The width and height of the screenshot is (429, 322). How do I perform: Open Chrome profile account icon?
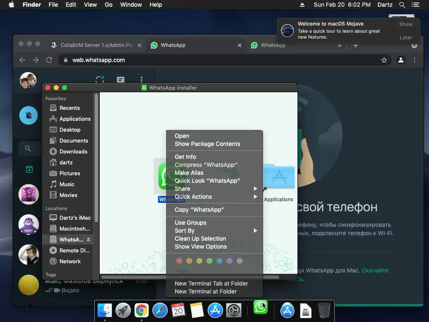401,60
